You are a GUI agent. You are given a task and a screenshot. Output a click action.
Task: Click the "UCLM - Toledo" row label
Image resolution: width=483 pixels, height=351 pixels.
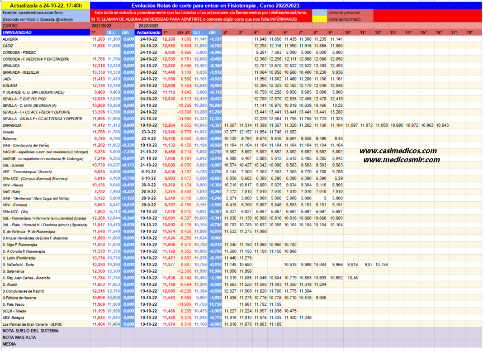[x=14, y=311]
